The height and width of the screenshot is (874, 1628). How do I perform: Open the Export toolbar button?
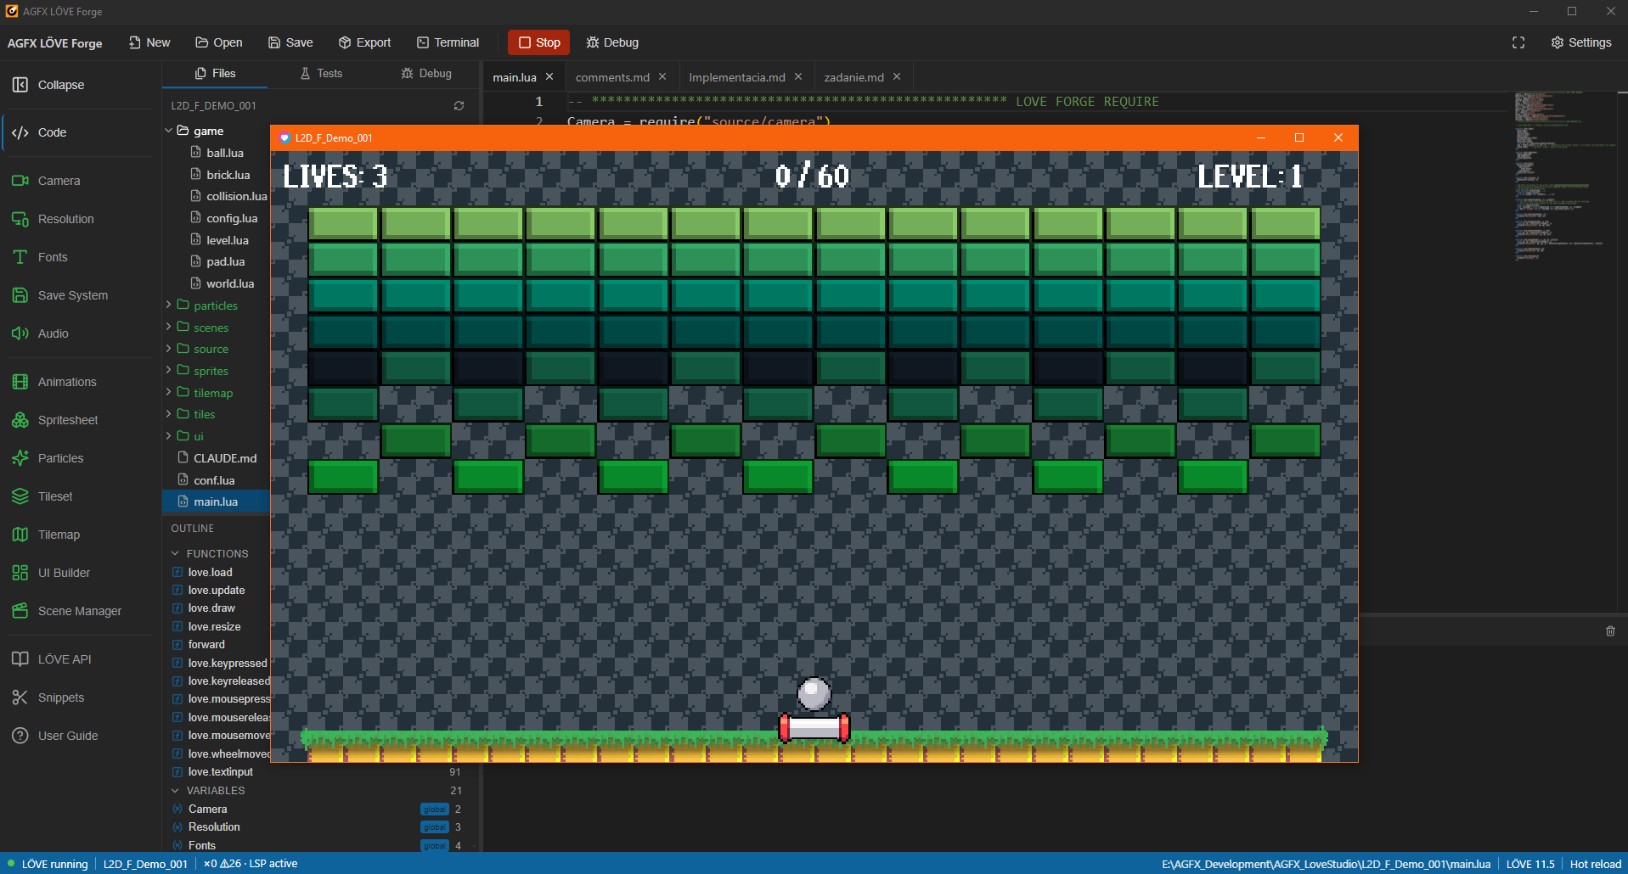point(364,42)
